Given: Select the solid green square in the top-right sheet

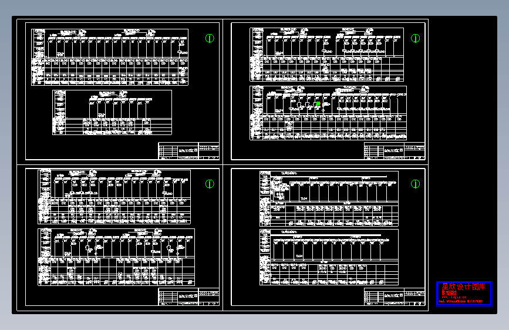Looking at the screenshot, I should coord(318,103).
